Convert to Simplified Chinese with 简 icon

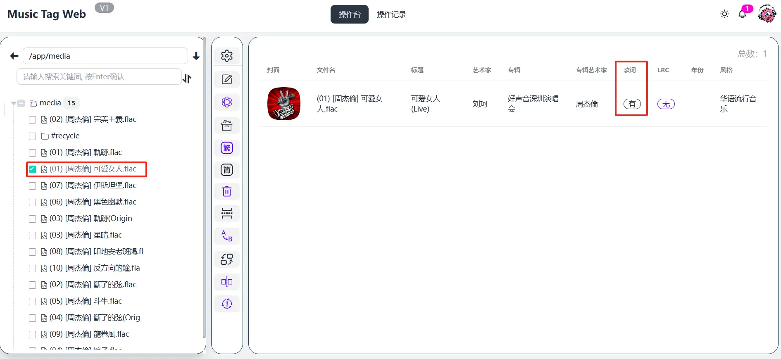point(227,170)
